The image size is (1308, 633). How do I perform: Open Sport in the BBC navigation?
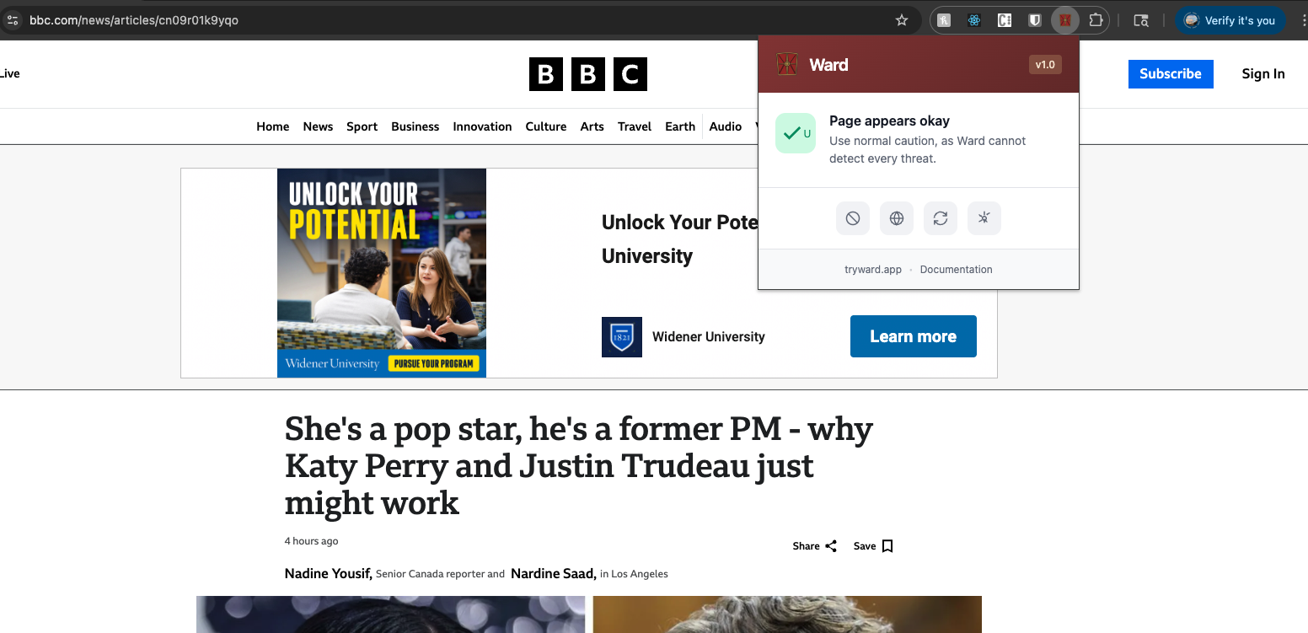[x=362, y=126]
